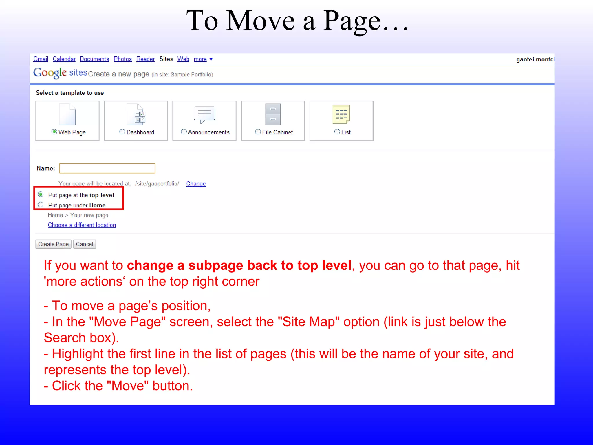
Task: Select the Announcements radio button
Action: click(184, 132)
